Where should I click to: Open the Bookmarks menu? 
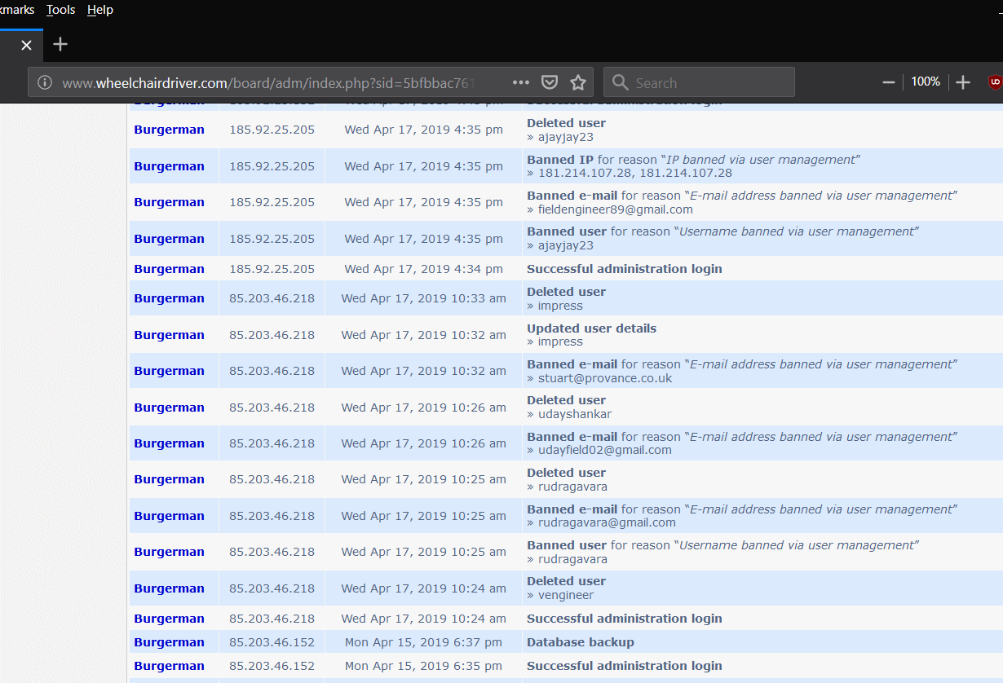[x=16, y=10]
